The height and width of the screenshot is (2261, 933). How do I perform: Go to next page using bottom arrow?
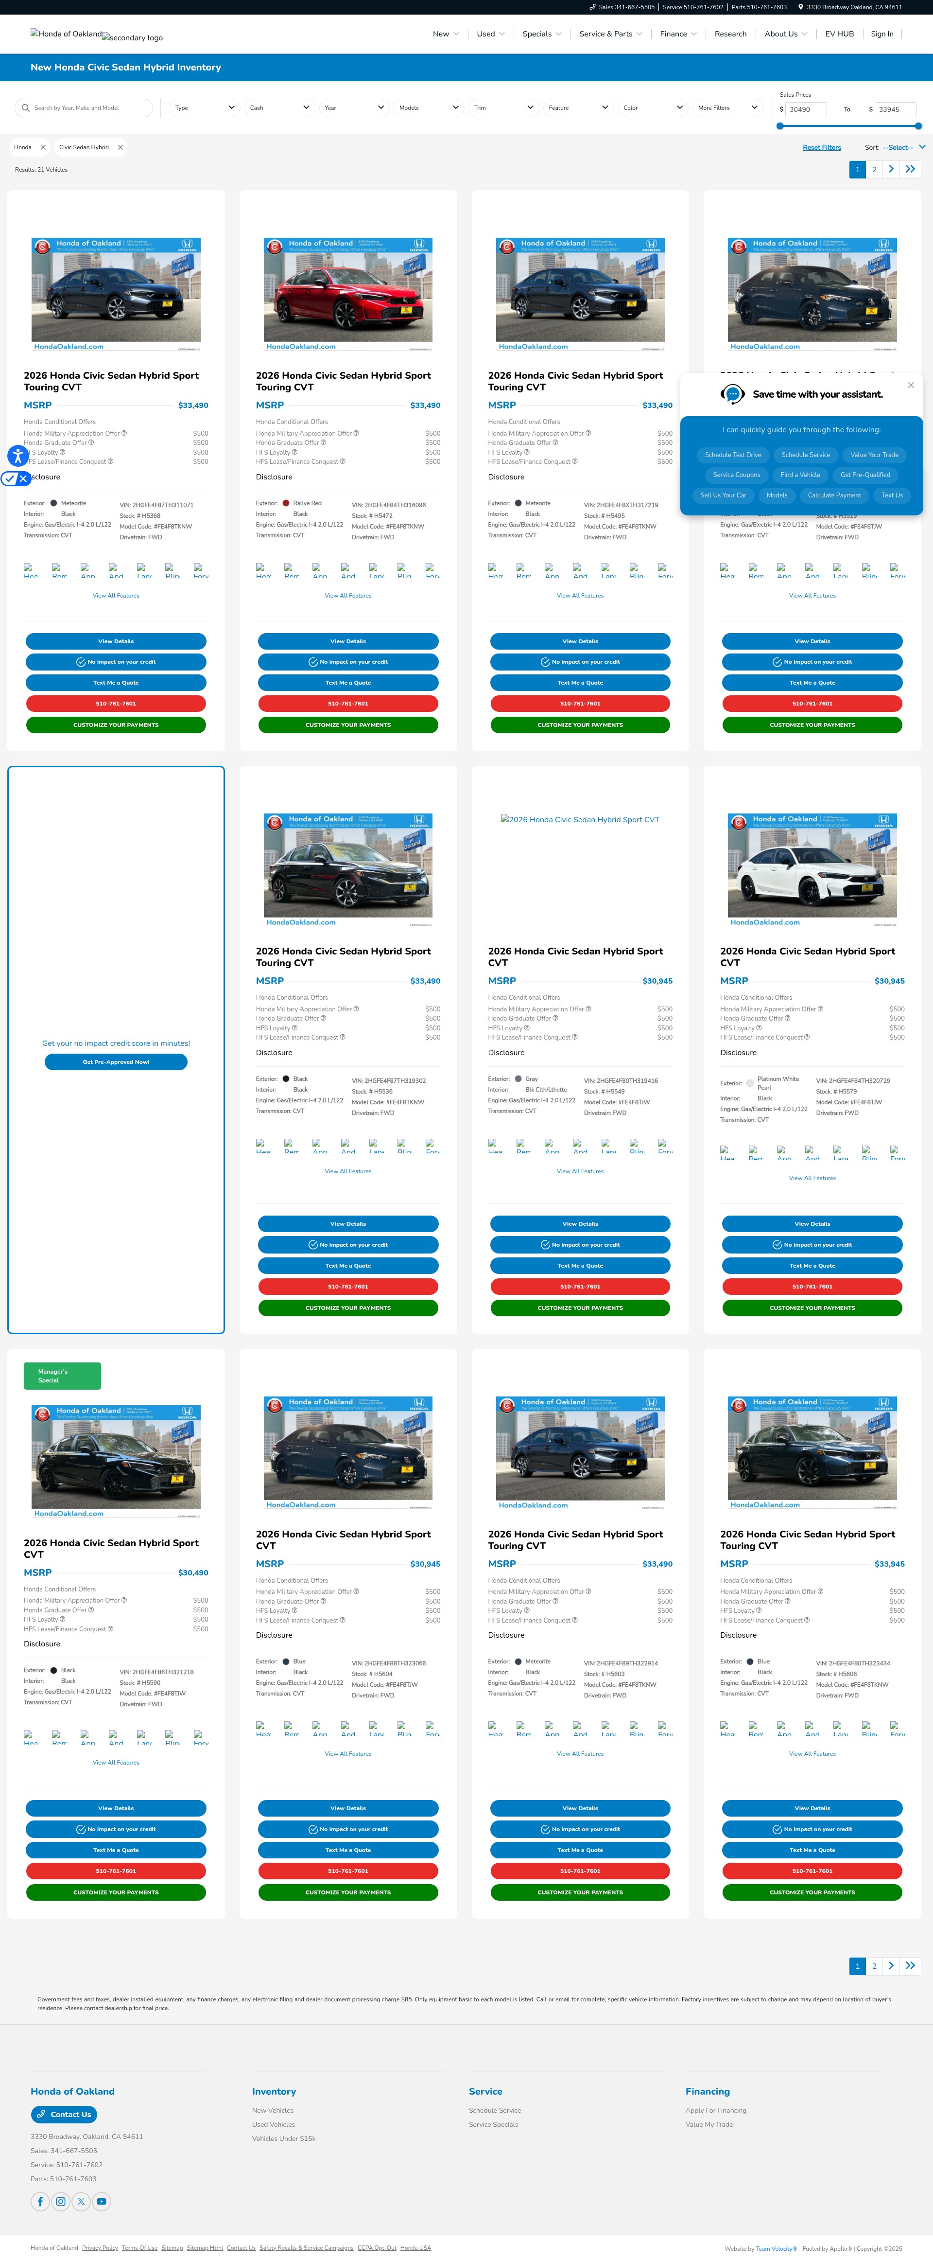(x=891, y=1966)
